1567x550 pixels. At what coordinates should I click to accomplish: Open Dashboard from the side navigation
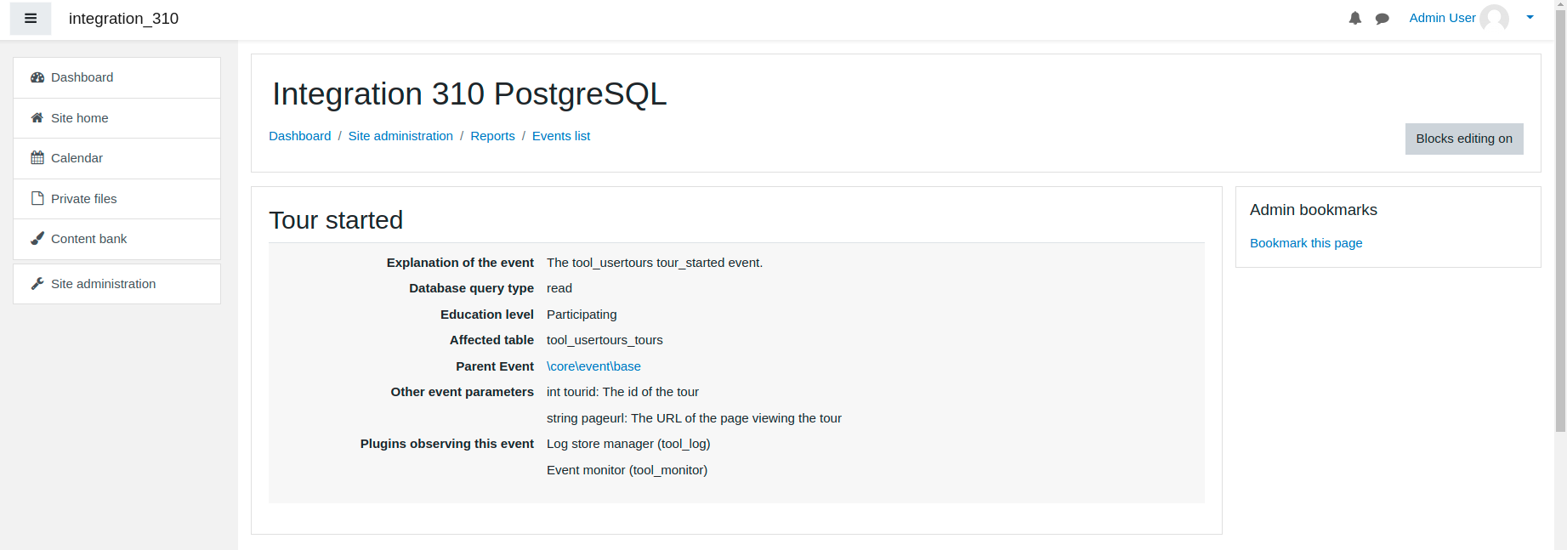(117, 77)
